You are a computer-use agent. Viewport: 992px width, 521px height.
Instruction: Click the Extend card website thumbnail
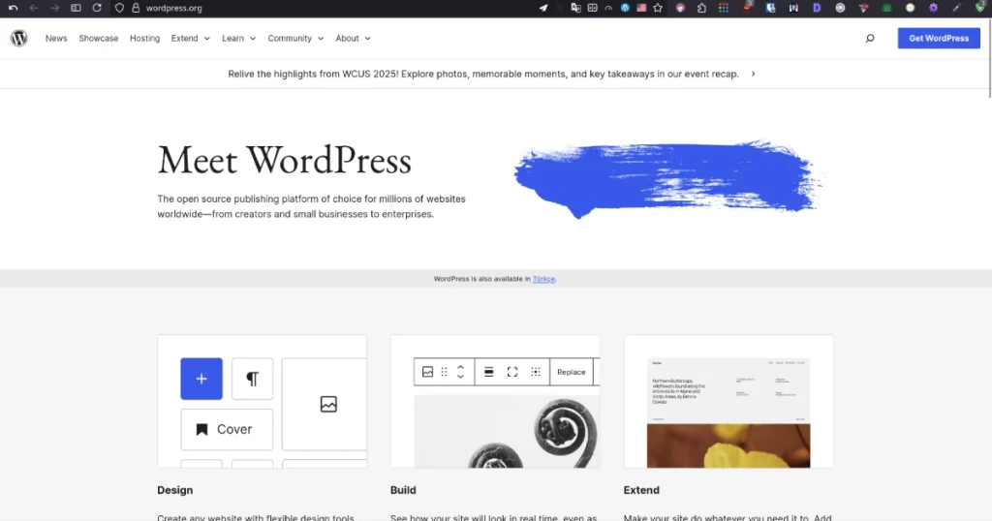point(728,413)
